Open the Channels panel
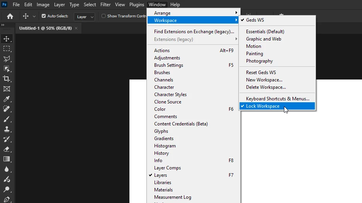 click(193, 80)
